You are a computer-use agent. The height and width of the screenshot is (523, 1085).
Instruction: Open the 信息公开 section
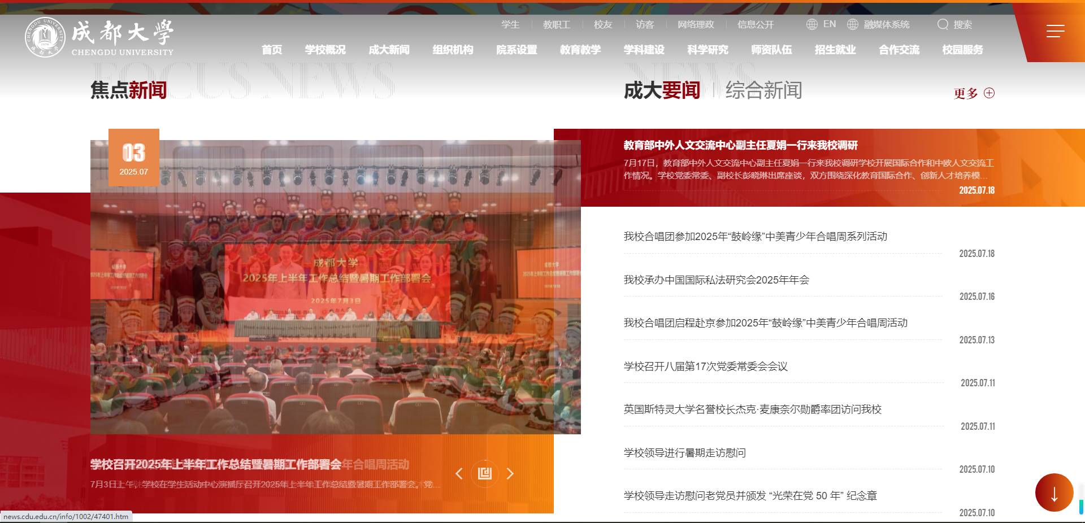tap(755, 24)
